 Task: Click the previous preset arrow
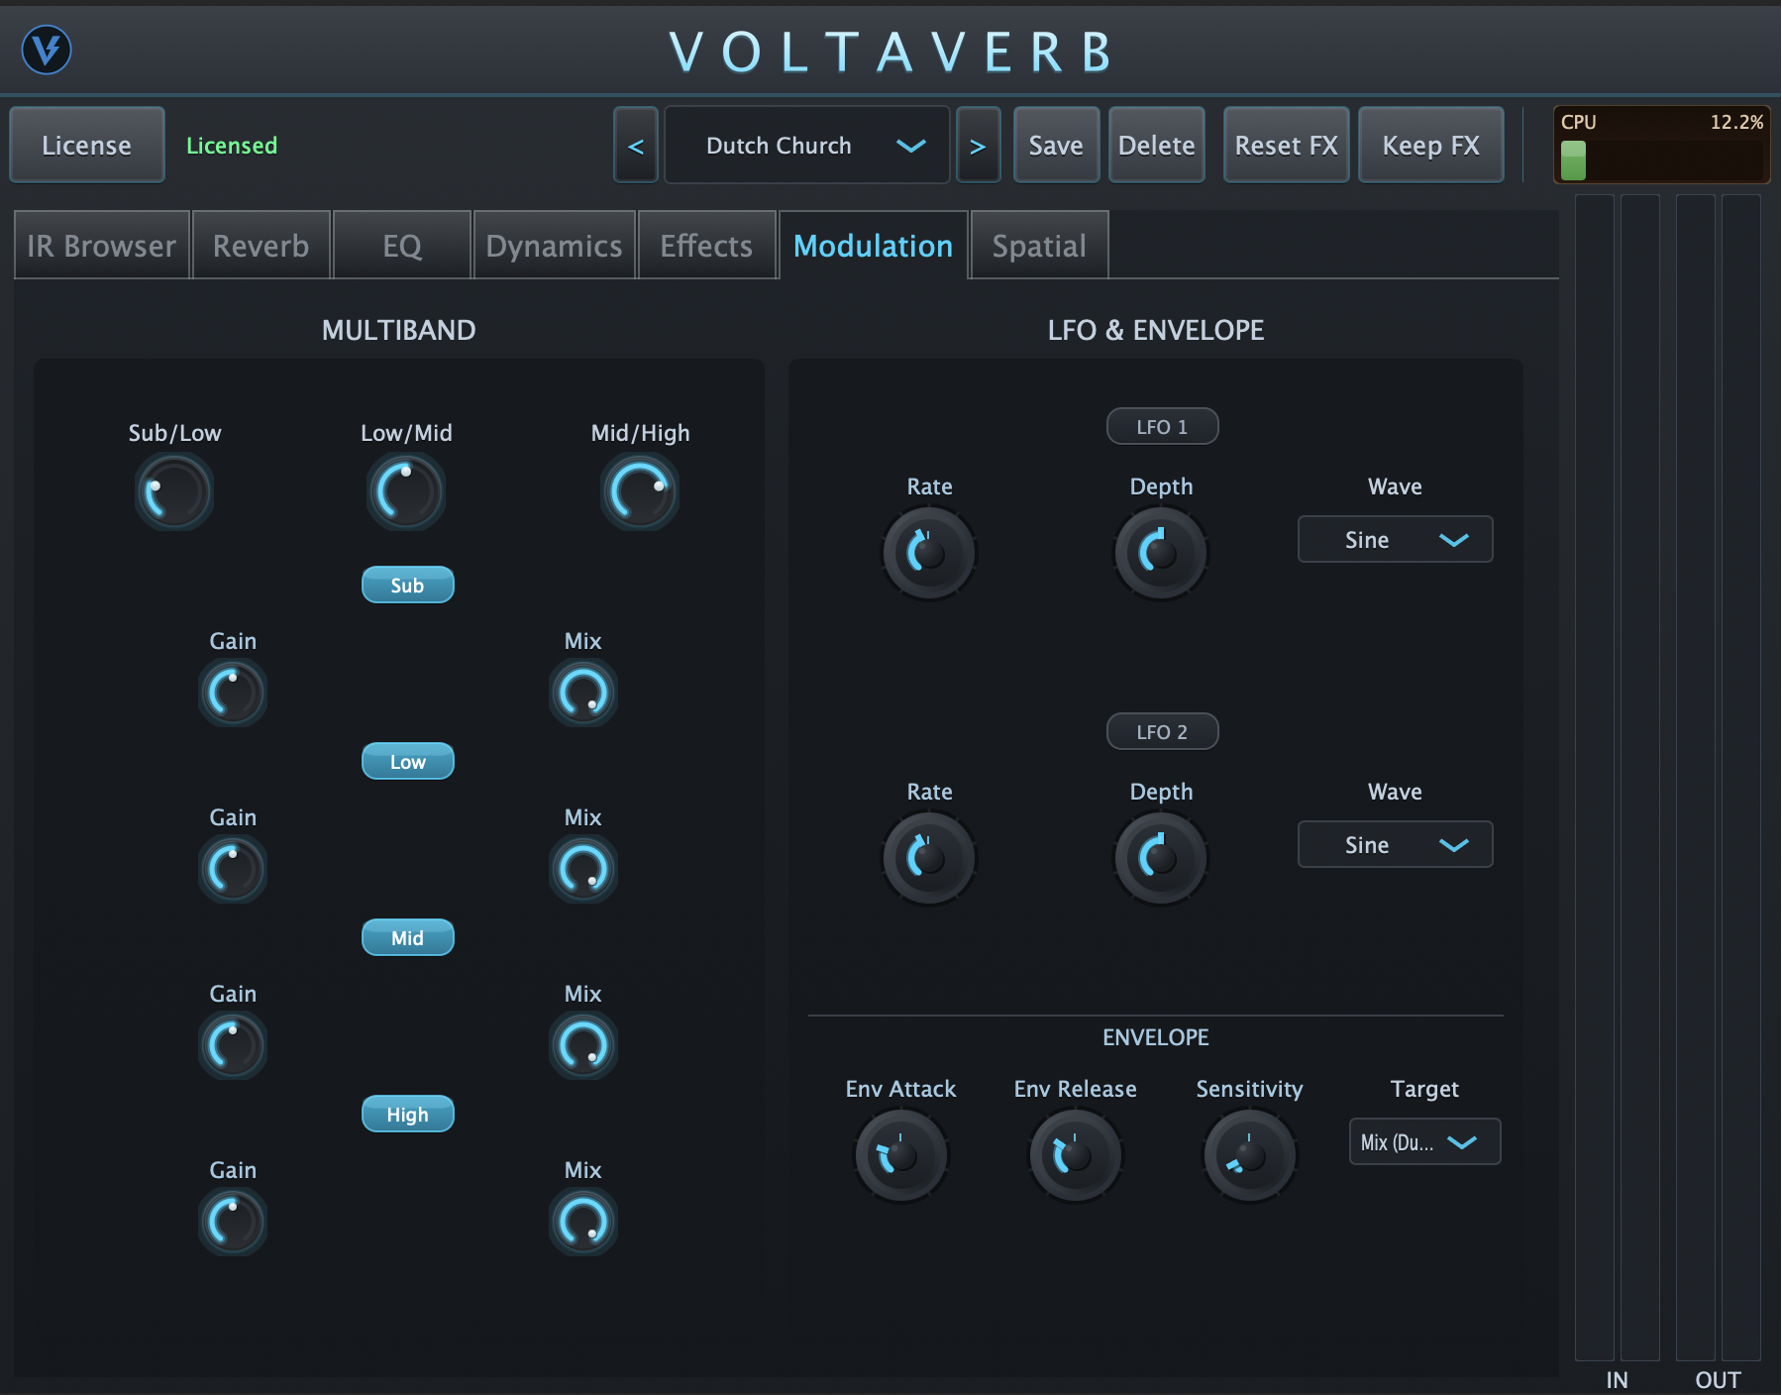[x=635, y=145]
